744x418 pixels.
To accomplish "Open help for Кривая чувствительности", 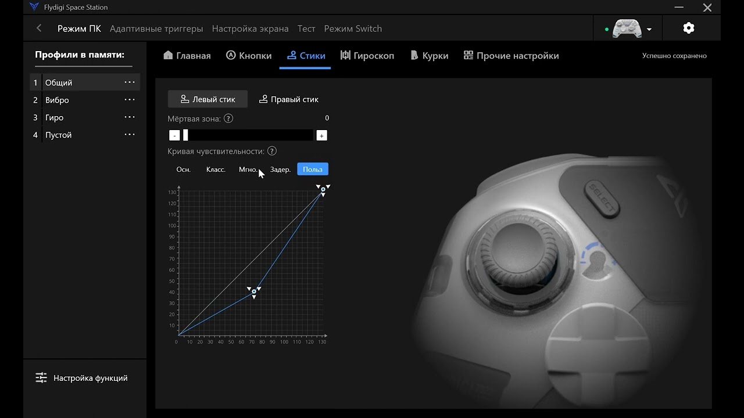I will pos(271,151).
